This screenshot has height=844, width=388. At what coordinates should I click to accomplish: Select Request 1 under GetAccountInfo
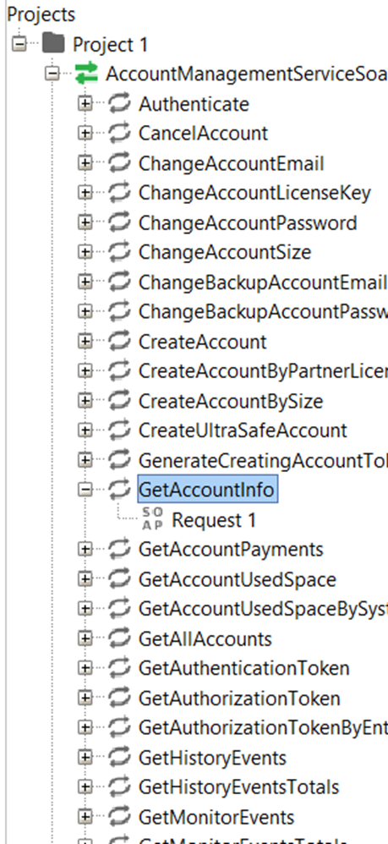click(214, 520)
